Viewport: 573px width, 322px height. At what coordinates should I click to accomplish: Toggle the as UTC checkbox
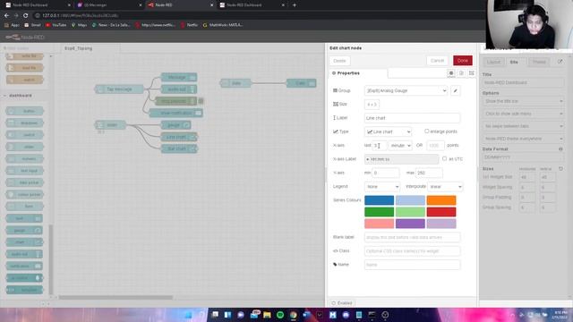444,159
